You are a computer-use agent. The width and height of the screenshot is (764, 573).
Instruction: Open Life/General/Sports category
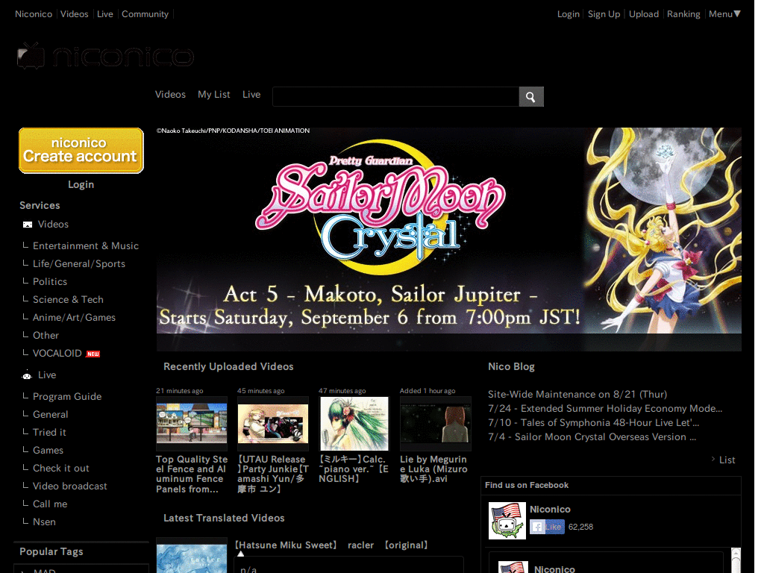coord(79,264)
